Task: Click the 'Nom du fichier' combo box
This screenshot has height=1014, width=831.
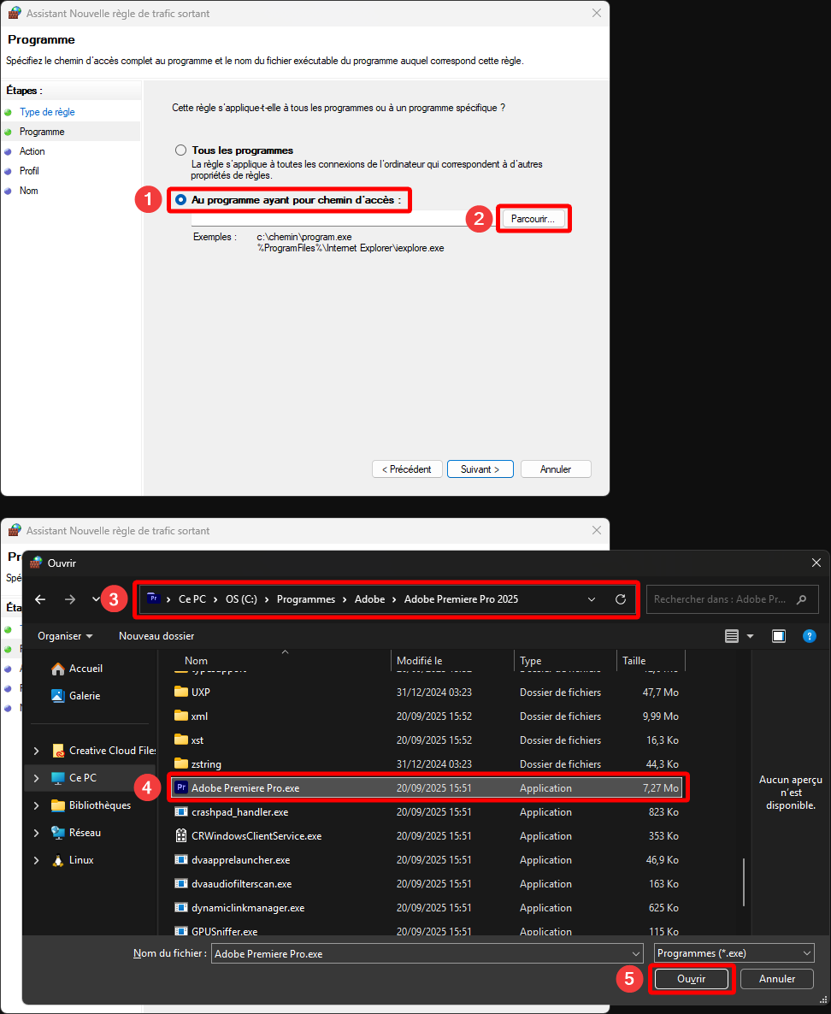Action: click(427, 954)
